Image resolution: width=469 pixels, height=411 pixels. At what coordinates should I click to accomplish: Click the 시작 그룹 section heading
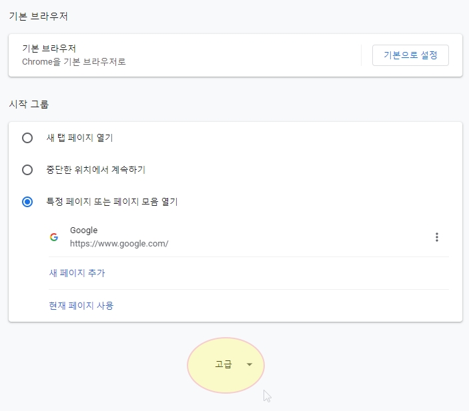pos(29,104)
